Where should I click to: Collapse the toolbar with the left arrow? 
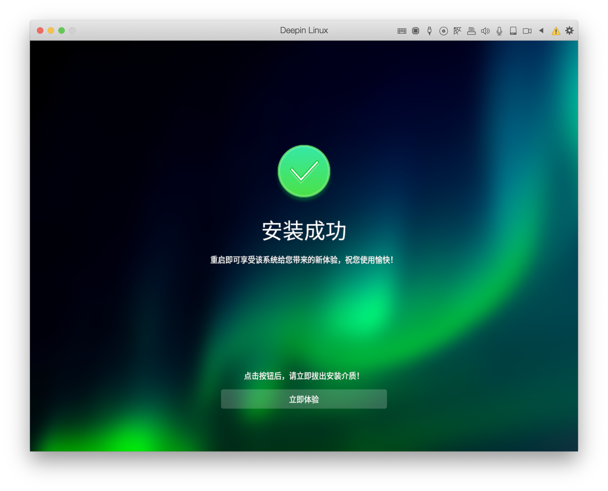tap(541, 30)
